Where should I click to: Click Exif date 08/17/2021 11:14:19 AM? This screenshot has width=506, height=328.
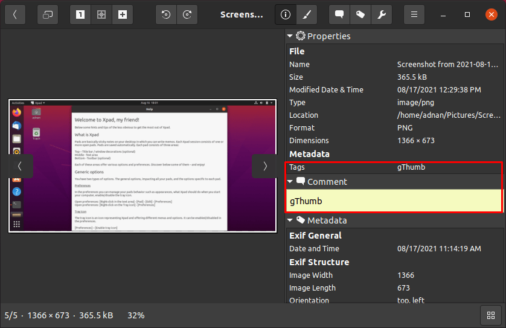click(439, 249)
